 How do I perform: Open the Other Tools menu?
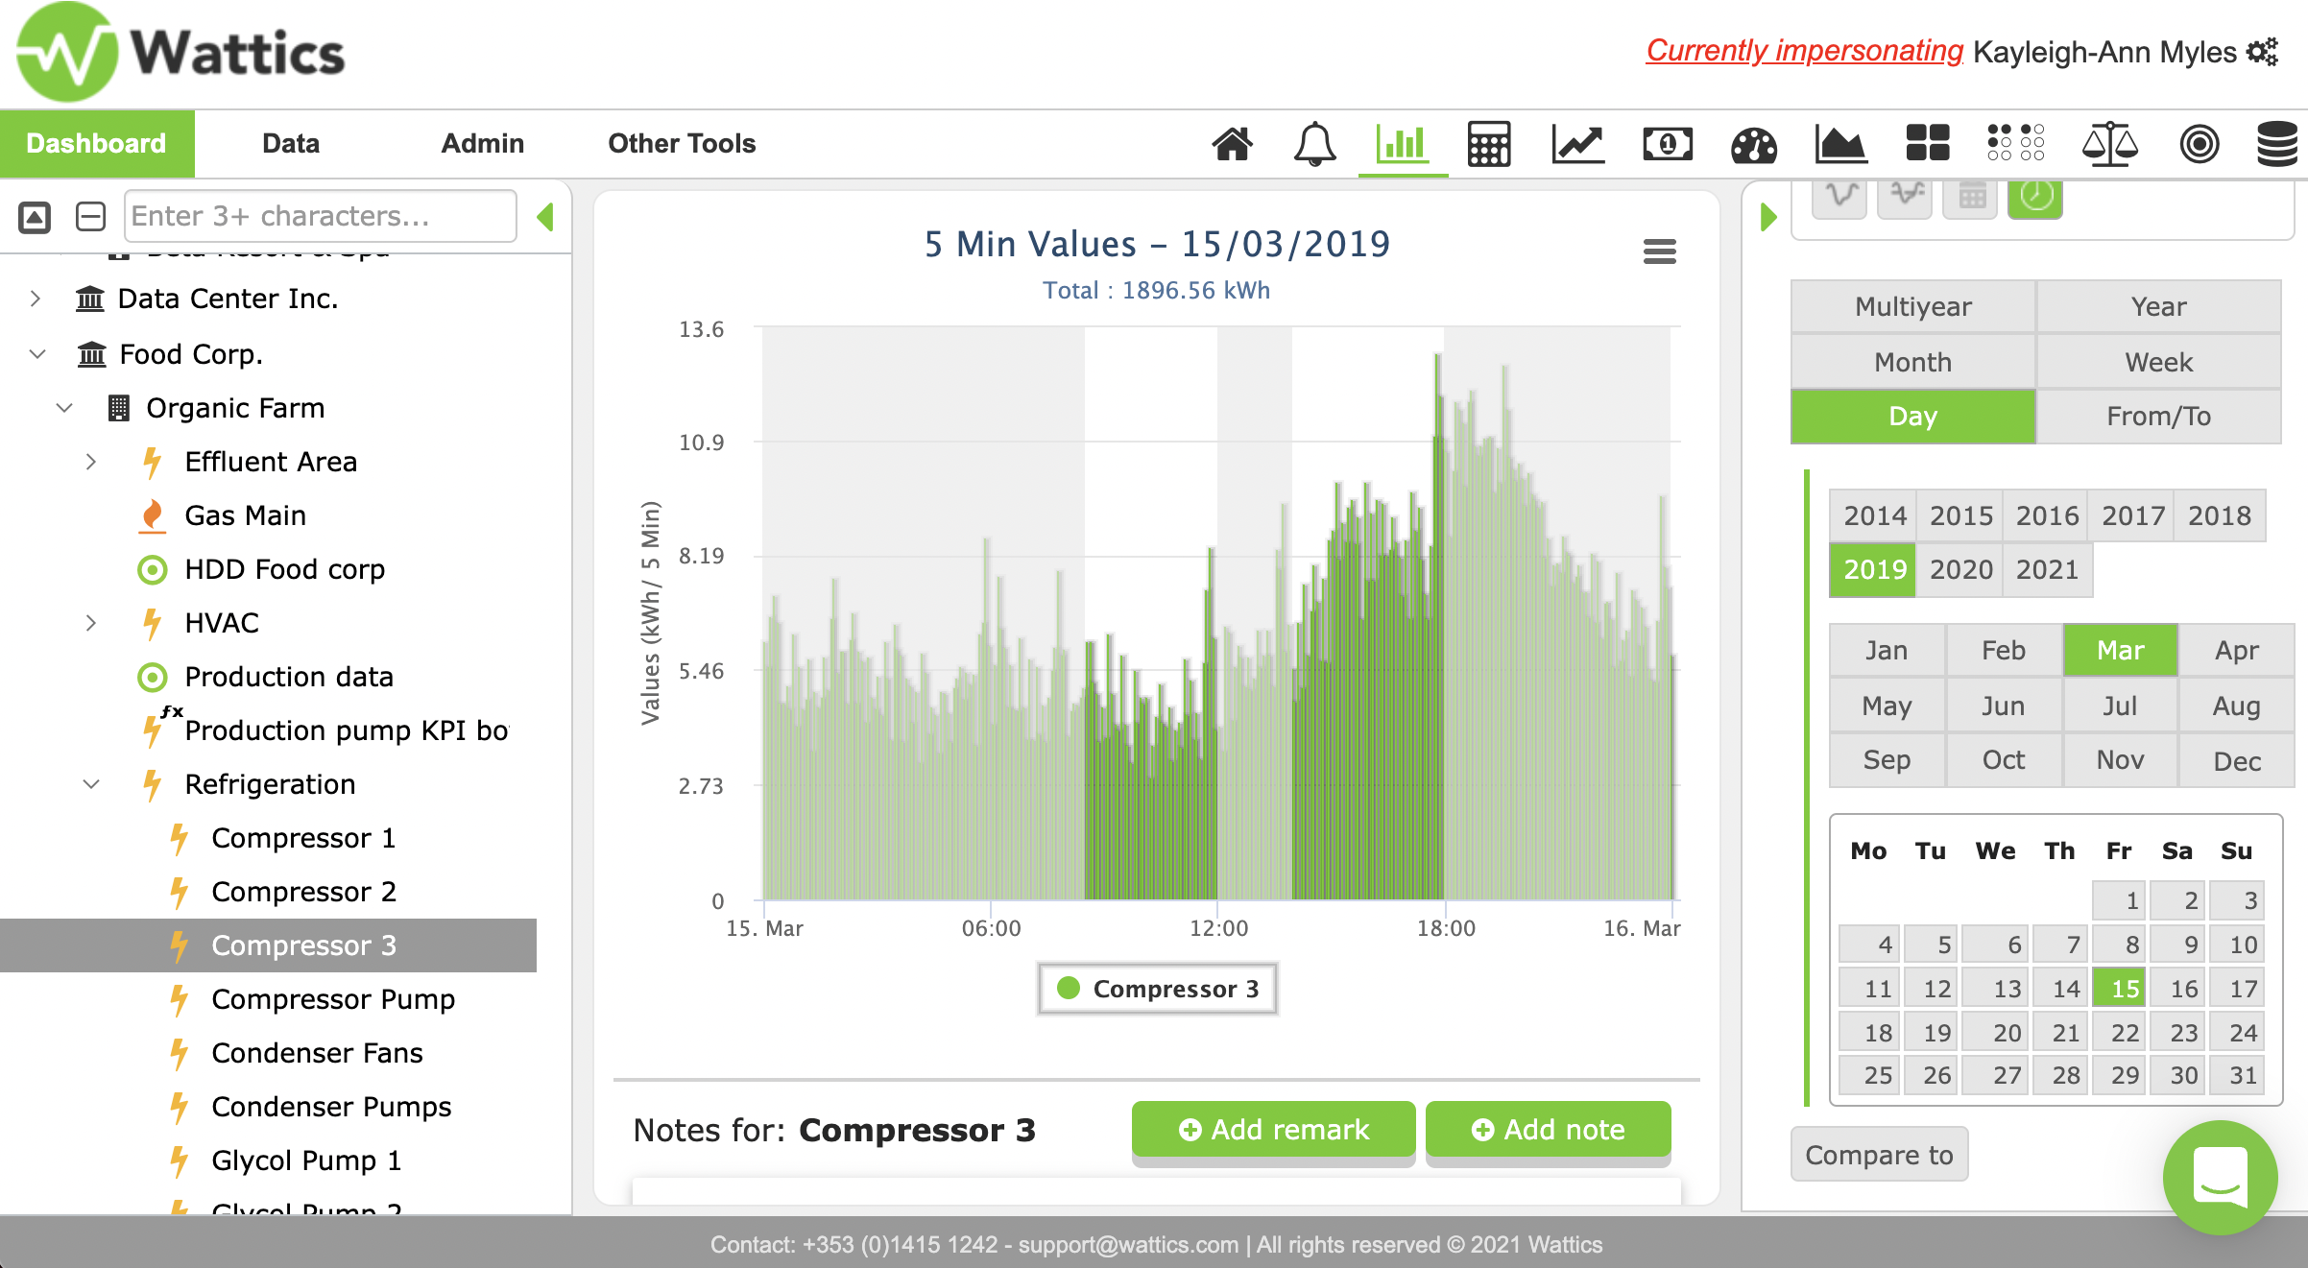pos(682,143)
